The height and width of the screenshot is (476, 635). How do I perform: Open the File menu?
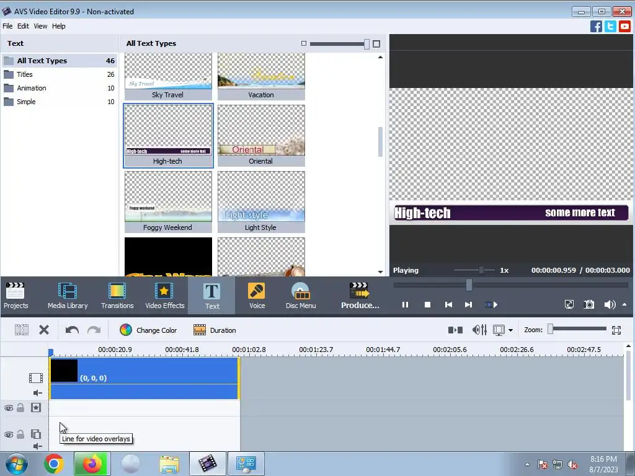(x=7, y=26)
